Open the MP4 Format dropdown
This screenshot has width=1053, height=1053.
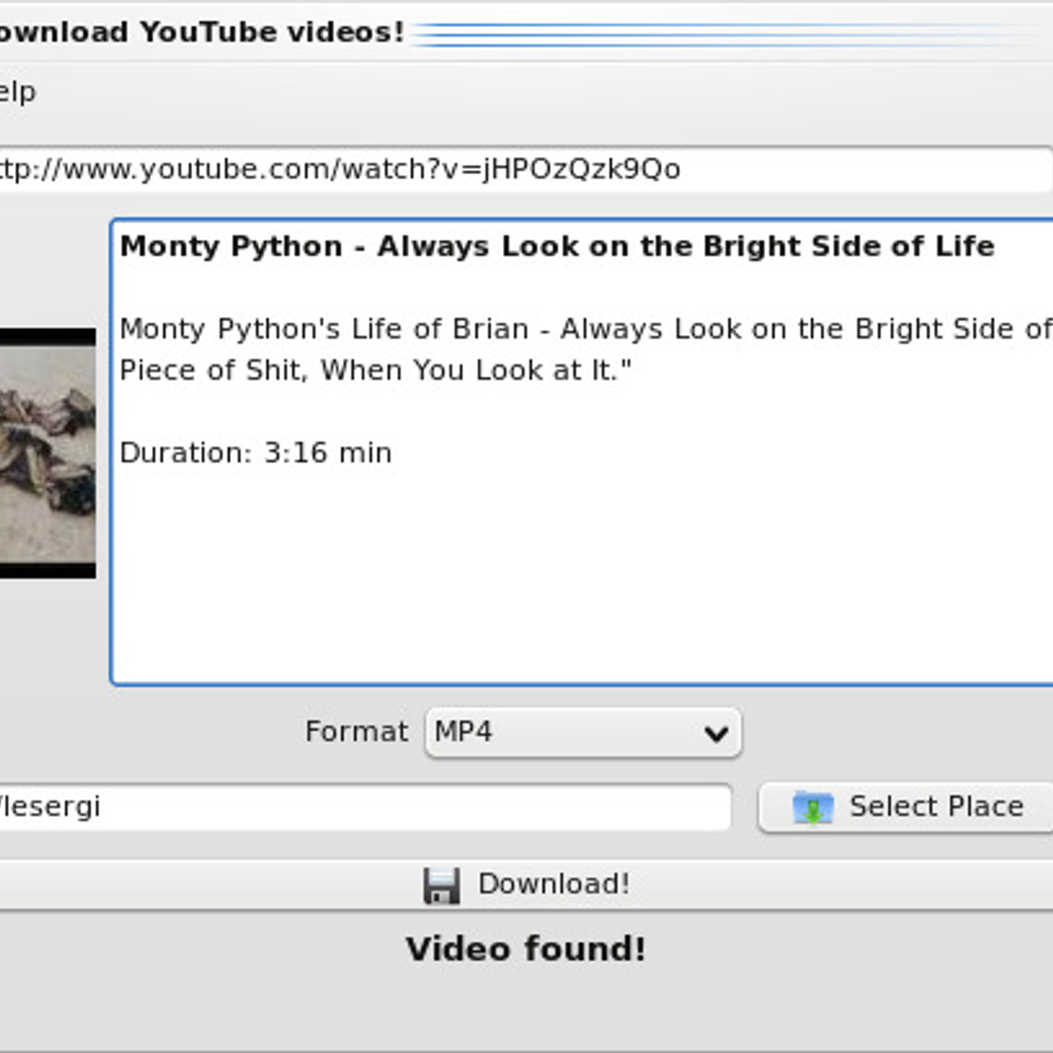pos(584,733)
